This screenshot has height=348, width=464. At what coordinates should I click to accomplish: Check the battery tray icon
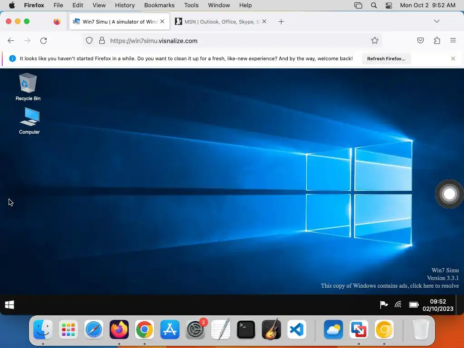tap(414, 304)
